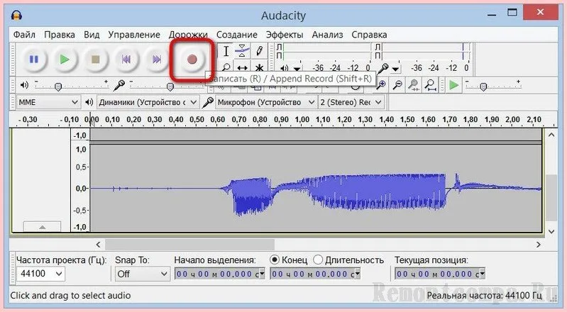Click the input level meter bar
This screenshot has width=567, height=312.
425,51
